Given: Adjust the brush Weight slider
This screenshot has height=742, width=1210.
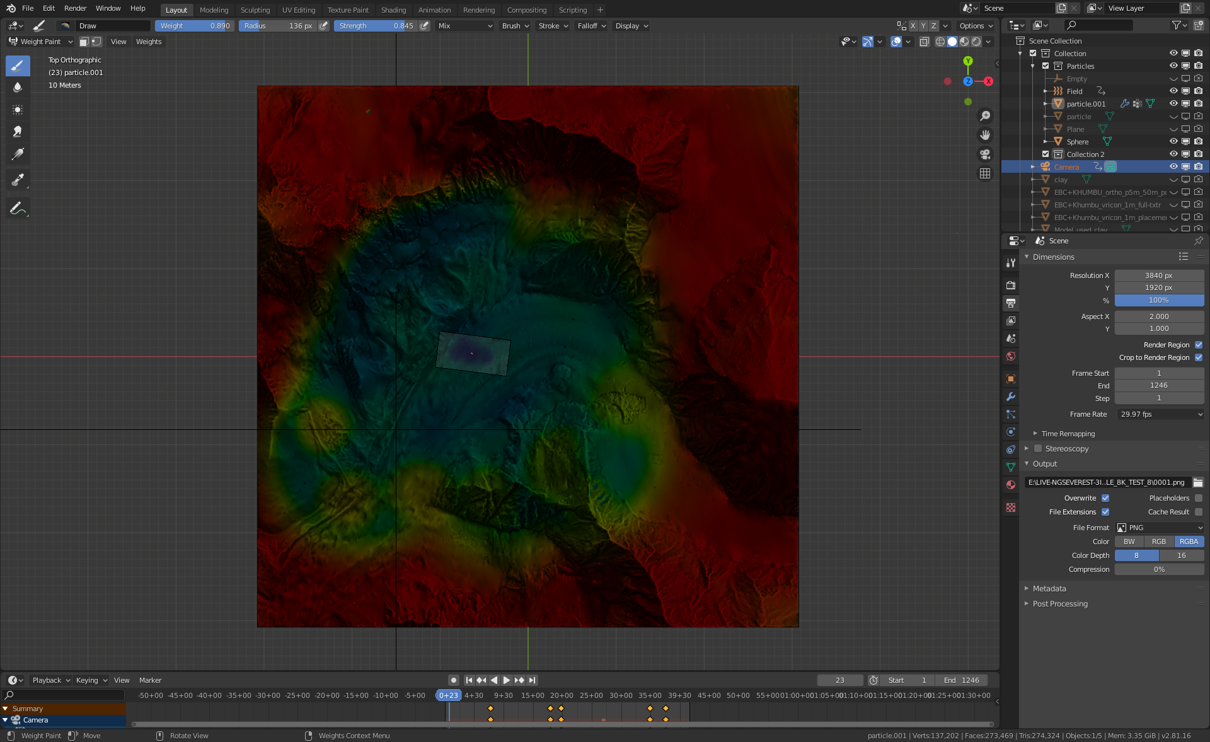Looking at the screenshot, I should (x=195, y=26).
